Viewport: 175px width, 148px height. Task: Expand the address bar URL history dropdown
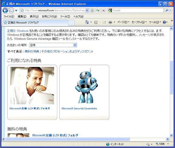tap(87, 11)
